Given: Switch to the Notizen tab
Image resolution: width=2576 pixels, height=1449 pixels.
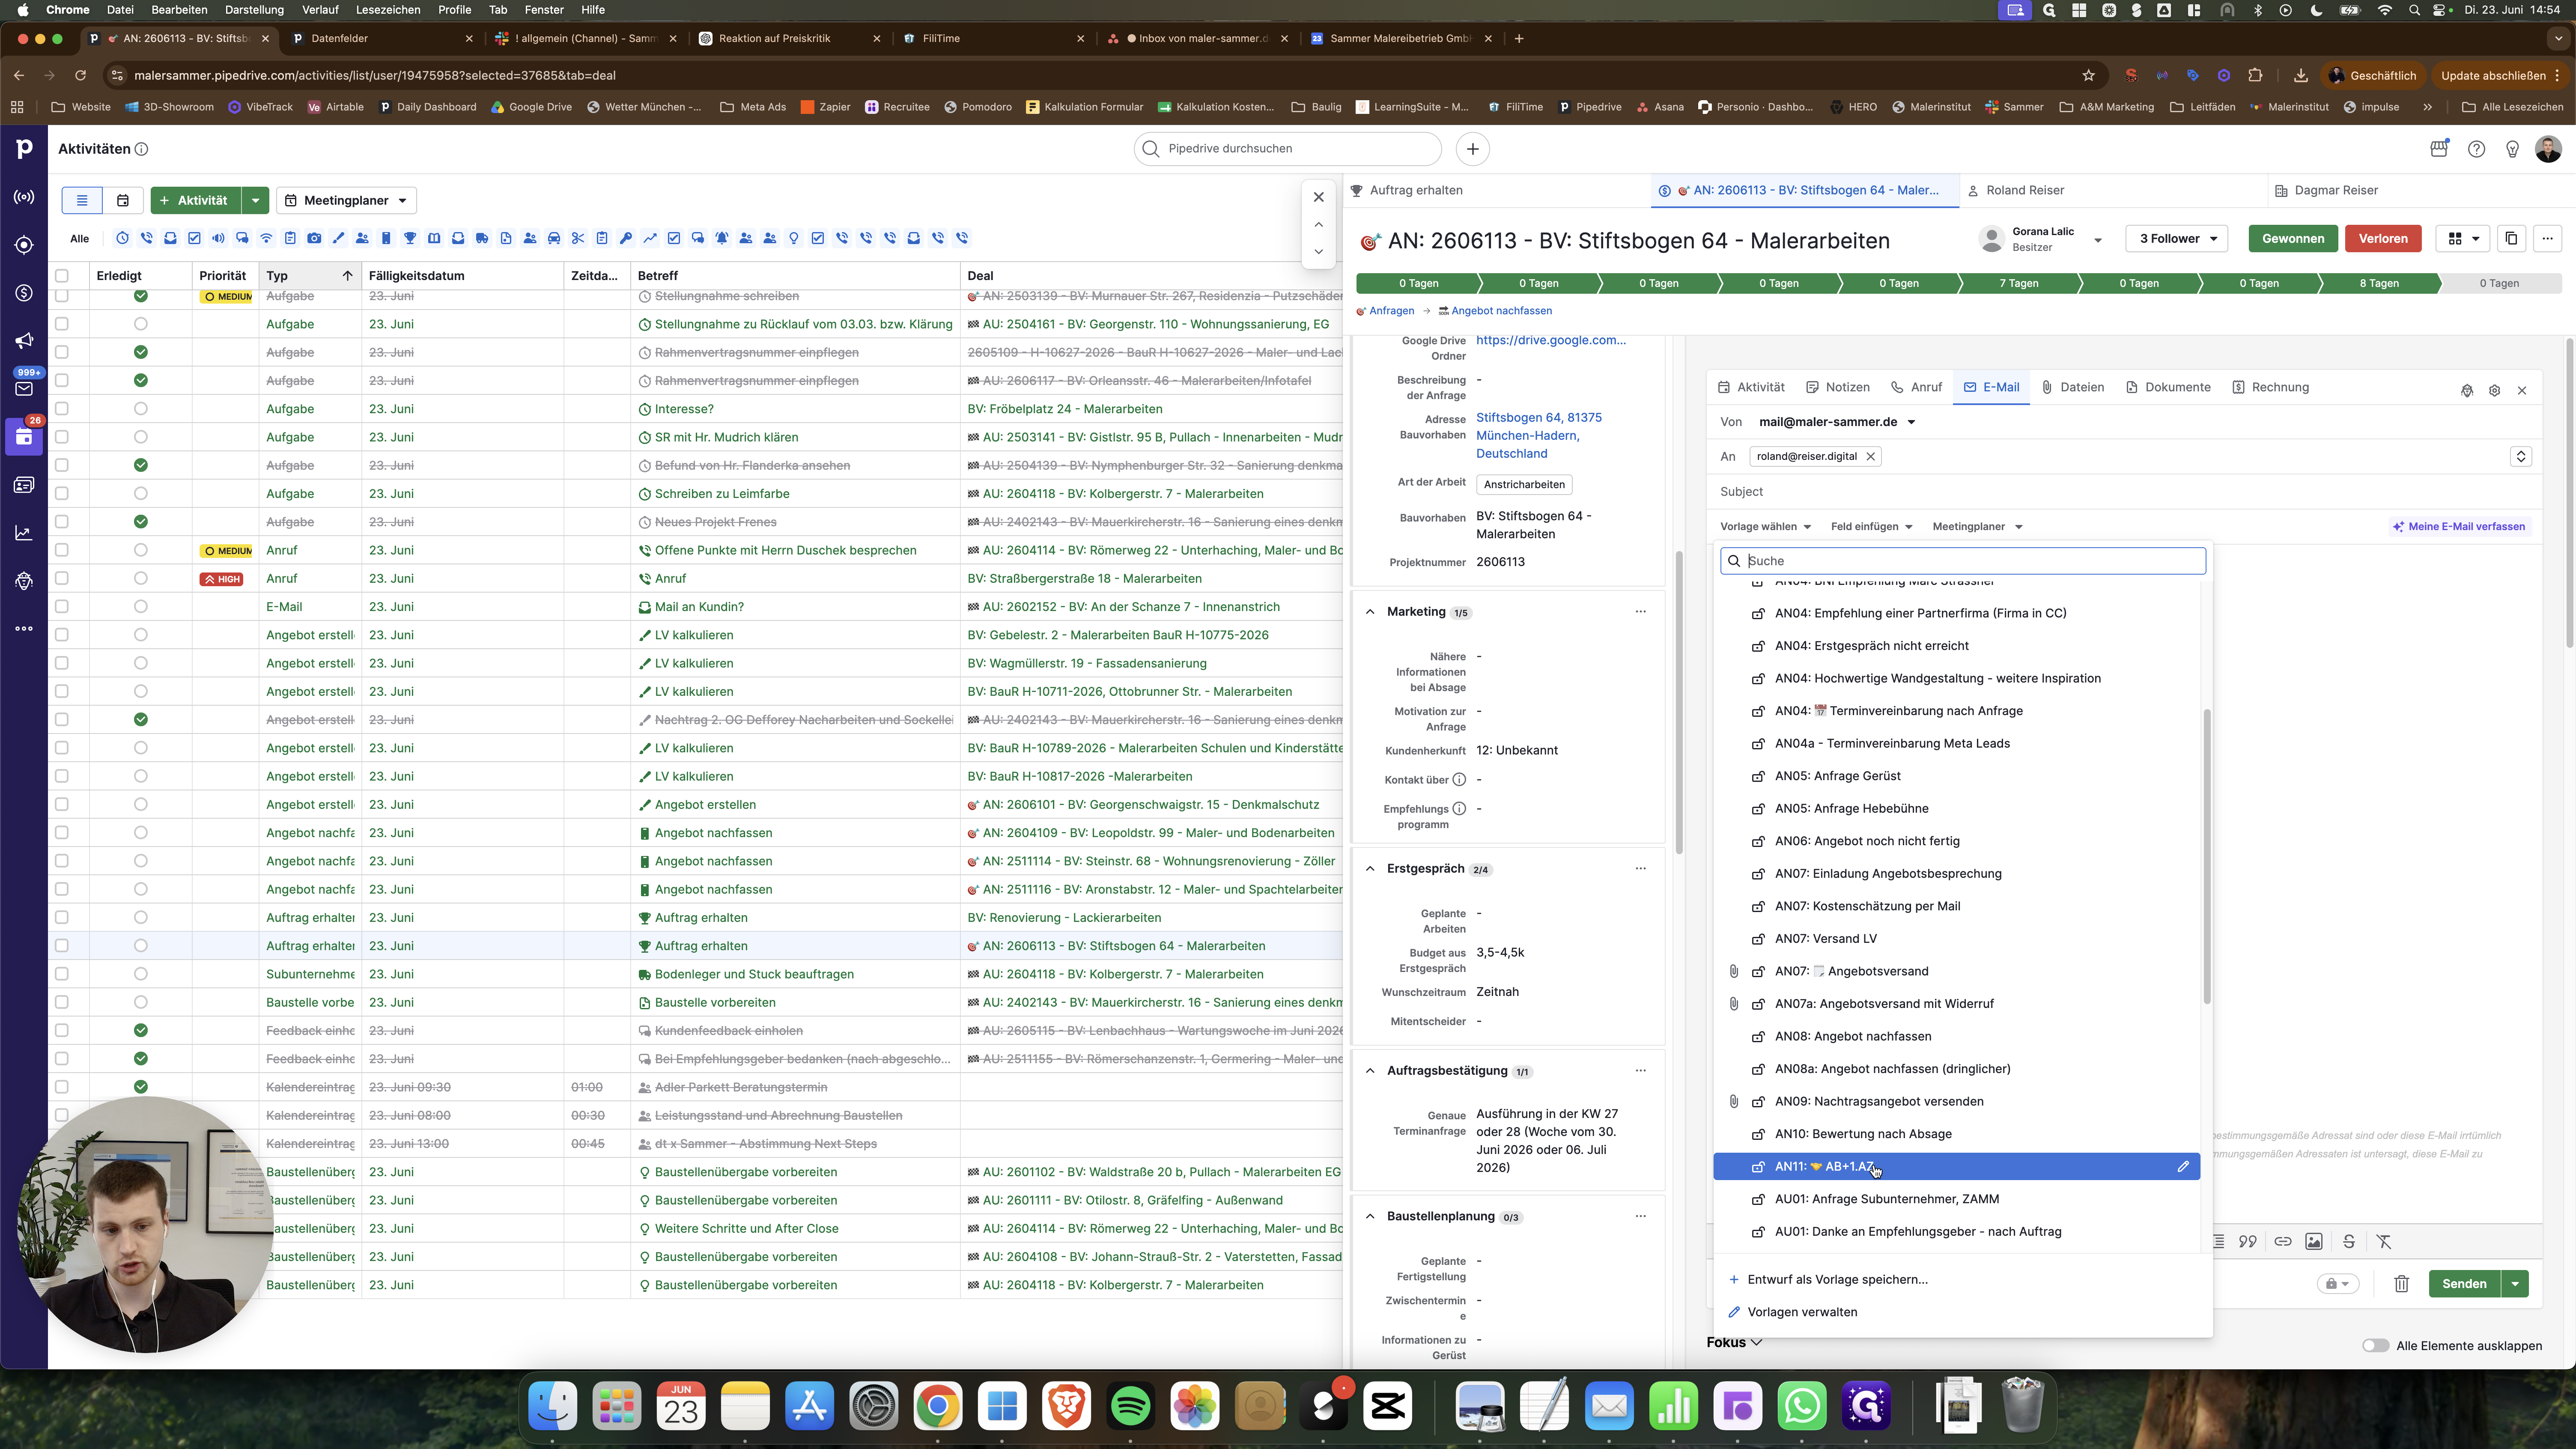Looking at the screenshot, I should coord(1837,387).
